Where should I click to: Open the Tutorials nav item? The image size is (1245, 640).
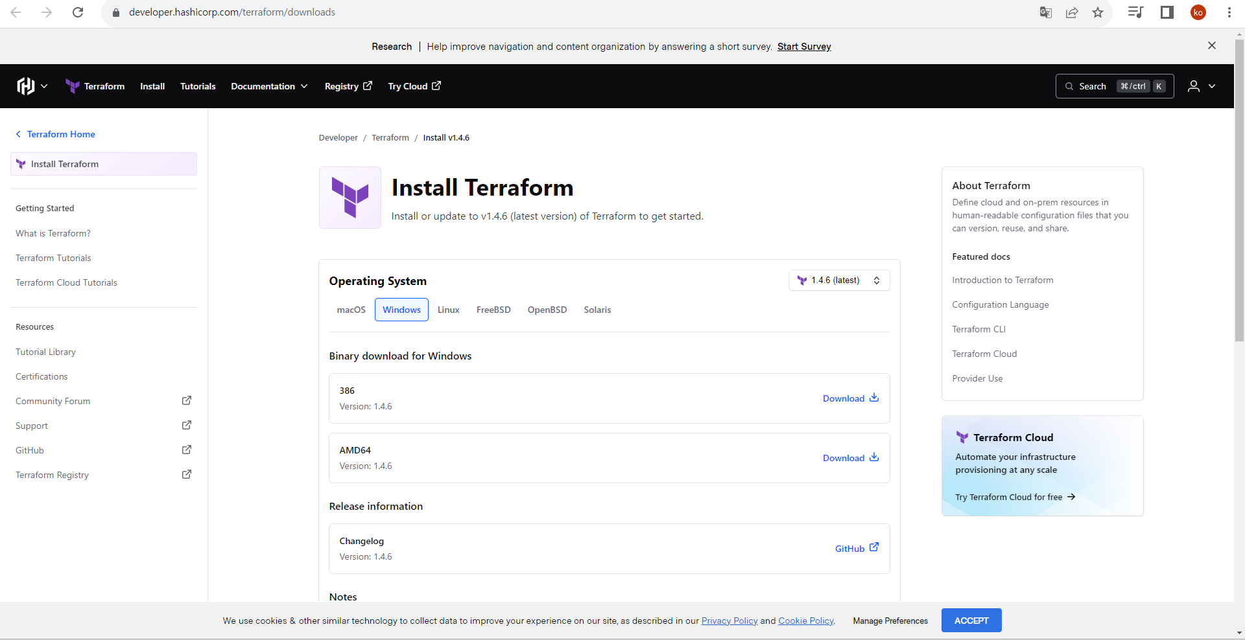pos(198,86)
